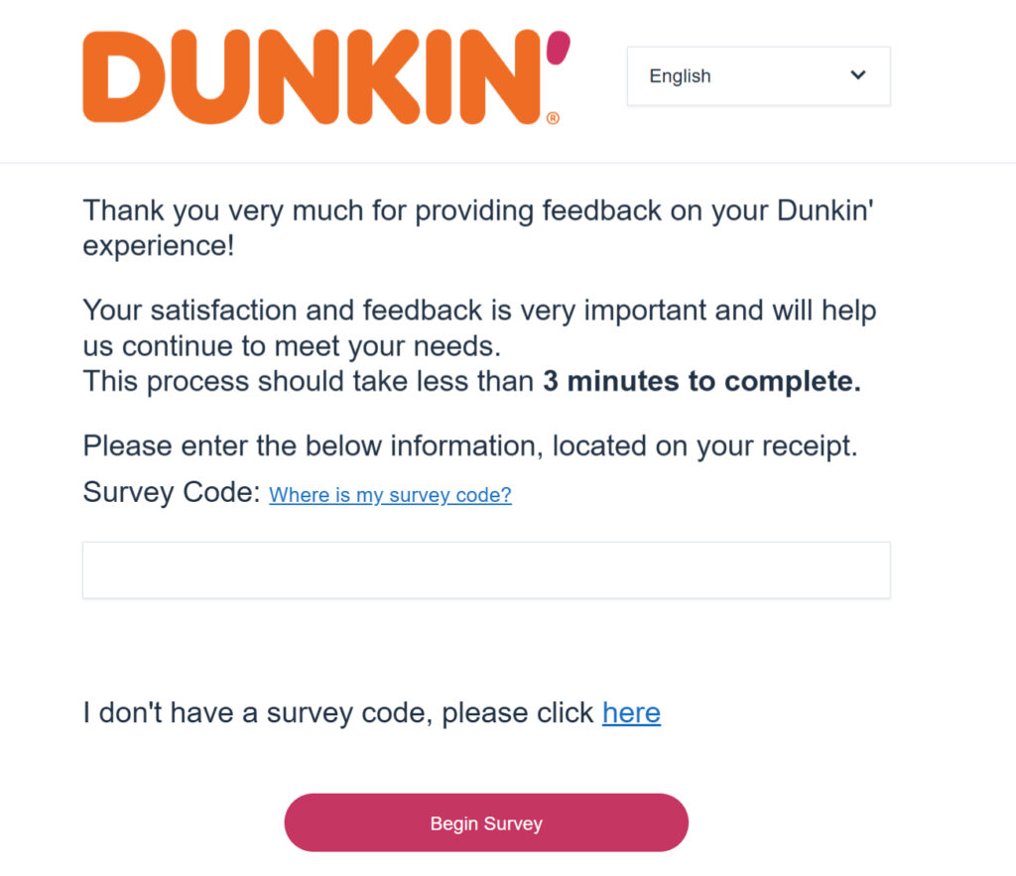Open the English language dropdown
The height and width of the screenshot is (876, 1016).
[758, 76]
